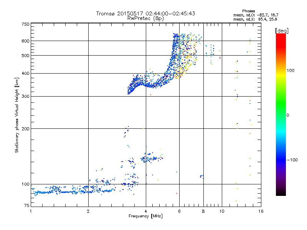
Task: Click the x-axis tick label "6"
Action: [x=179, y=211]
